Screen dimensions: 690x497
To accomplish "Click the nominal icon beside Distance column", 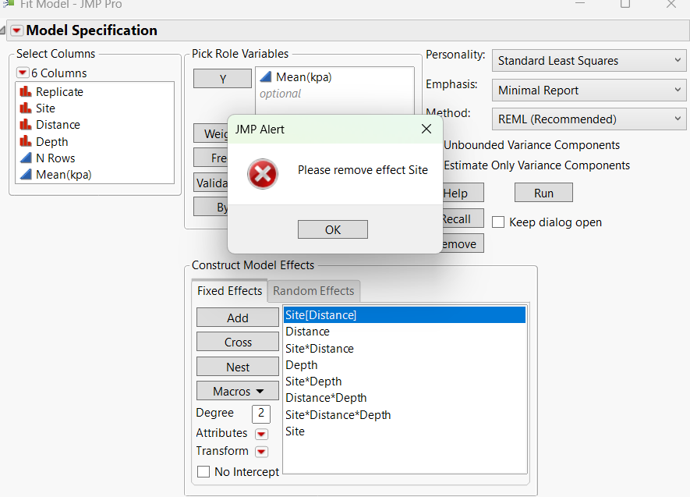I will click(x=26, y=125).
